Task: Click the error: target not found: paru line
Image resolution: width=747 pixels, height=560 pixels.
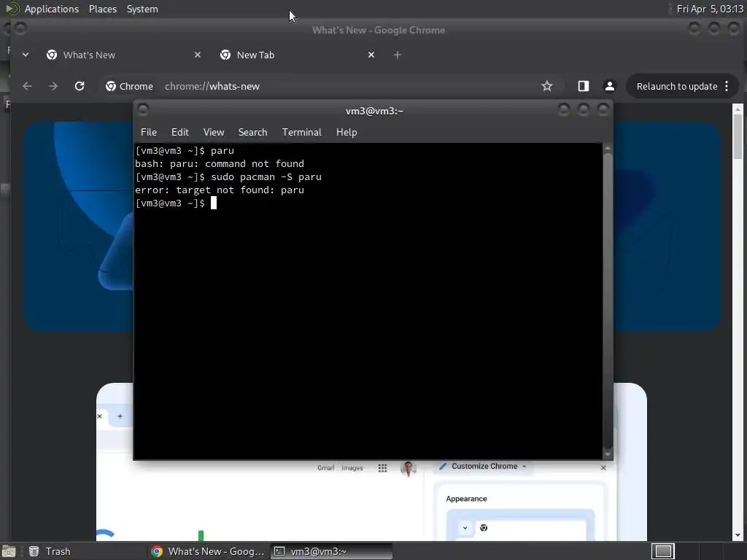Action: tap(220, 190)
